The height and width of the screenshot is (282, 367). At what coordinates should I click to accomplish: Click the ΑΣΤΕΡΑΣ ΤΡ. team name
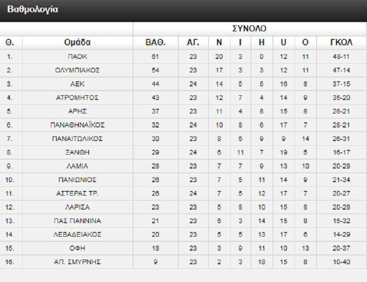(78, 194)
